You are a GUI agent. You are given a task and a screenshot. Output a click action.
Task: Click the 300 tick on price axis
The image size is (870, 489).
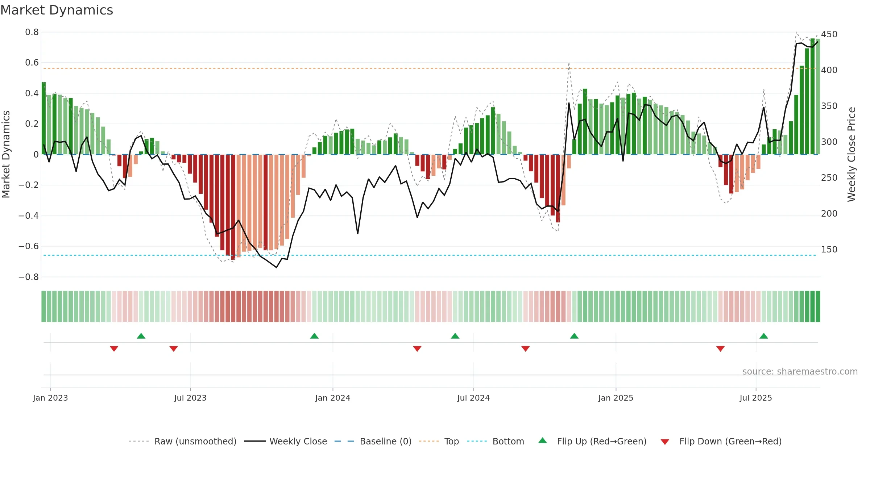829,142
